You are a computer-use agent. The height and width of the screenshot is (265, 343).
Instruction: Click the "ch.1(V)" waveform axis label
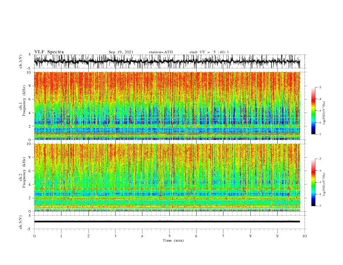(21, 61)
